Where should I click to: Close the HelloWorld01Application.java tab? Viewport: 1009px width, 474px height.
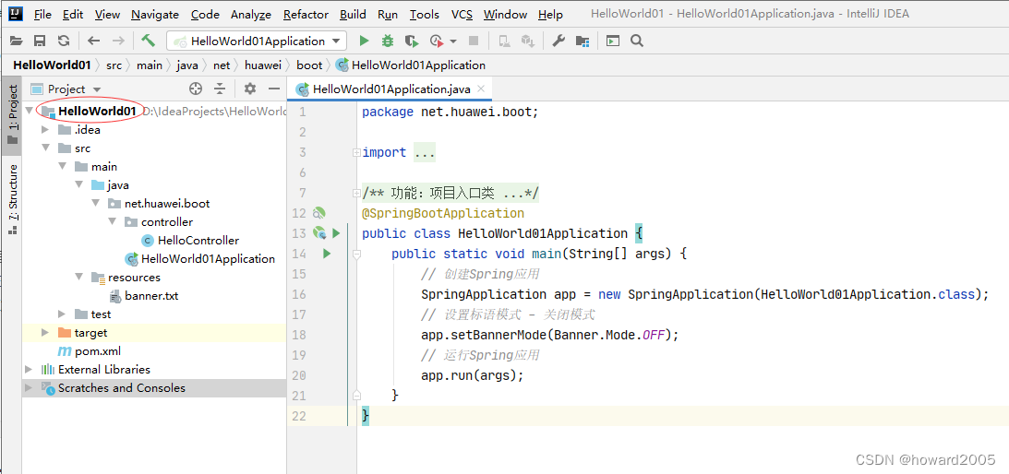[x=480, y=89]
